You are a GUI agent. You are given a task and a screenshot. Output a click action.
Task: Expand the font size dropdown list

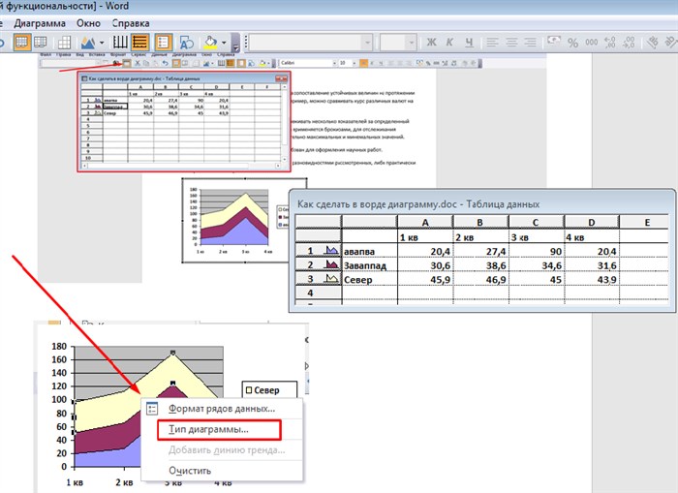coord(412,43)
